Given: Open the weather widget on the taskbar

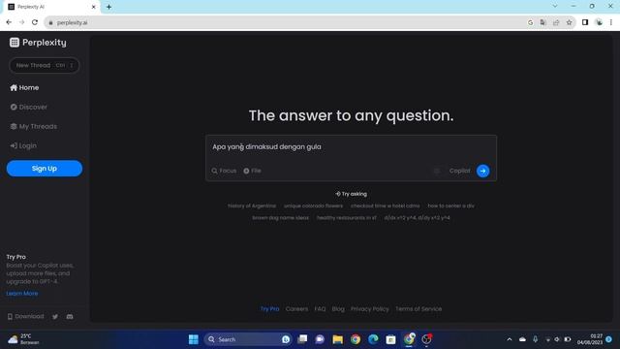Looking at the screenshot, I should [x=23, y=339].
